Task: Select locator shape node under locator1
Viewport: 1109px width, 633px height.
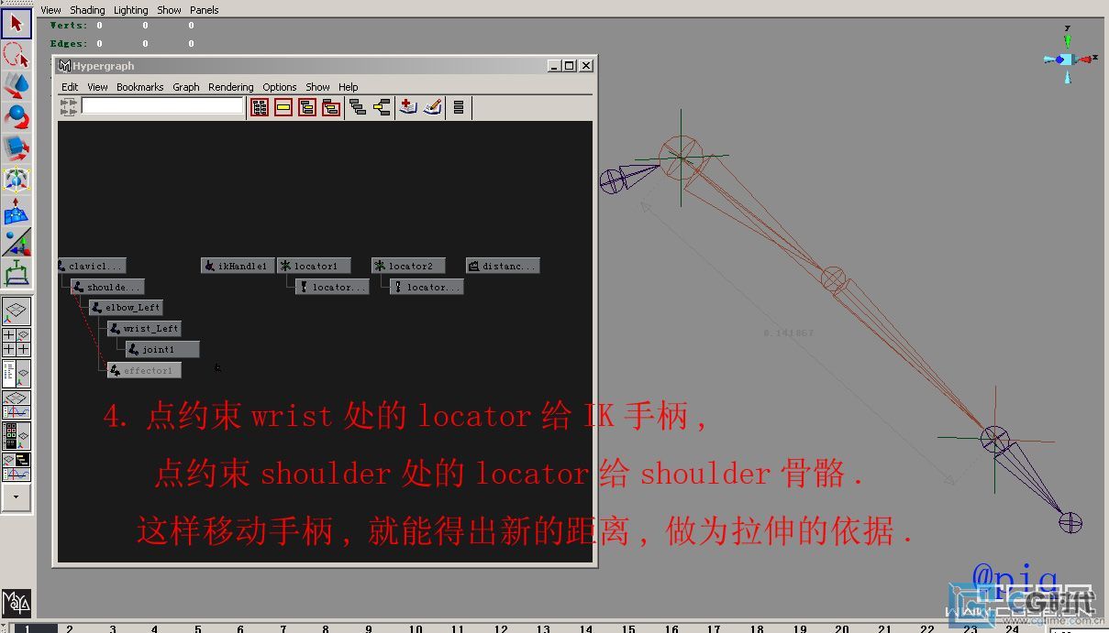Action: pos(332,287)
